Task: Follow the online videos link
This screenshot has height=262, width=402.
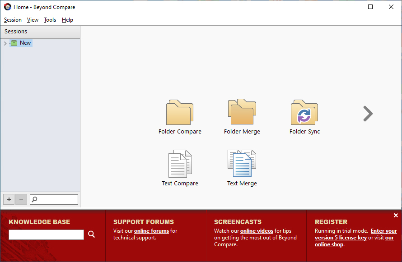Action: pyautogui.click(x=257, y=231)
